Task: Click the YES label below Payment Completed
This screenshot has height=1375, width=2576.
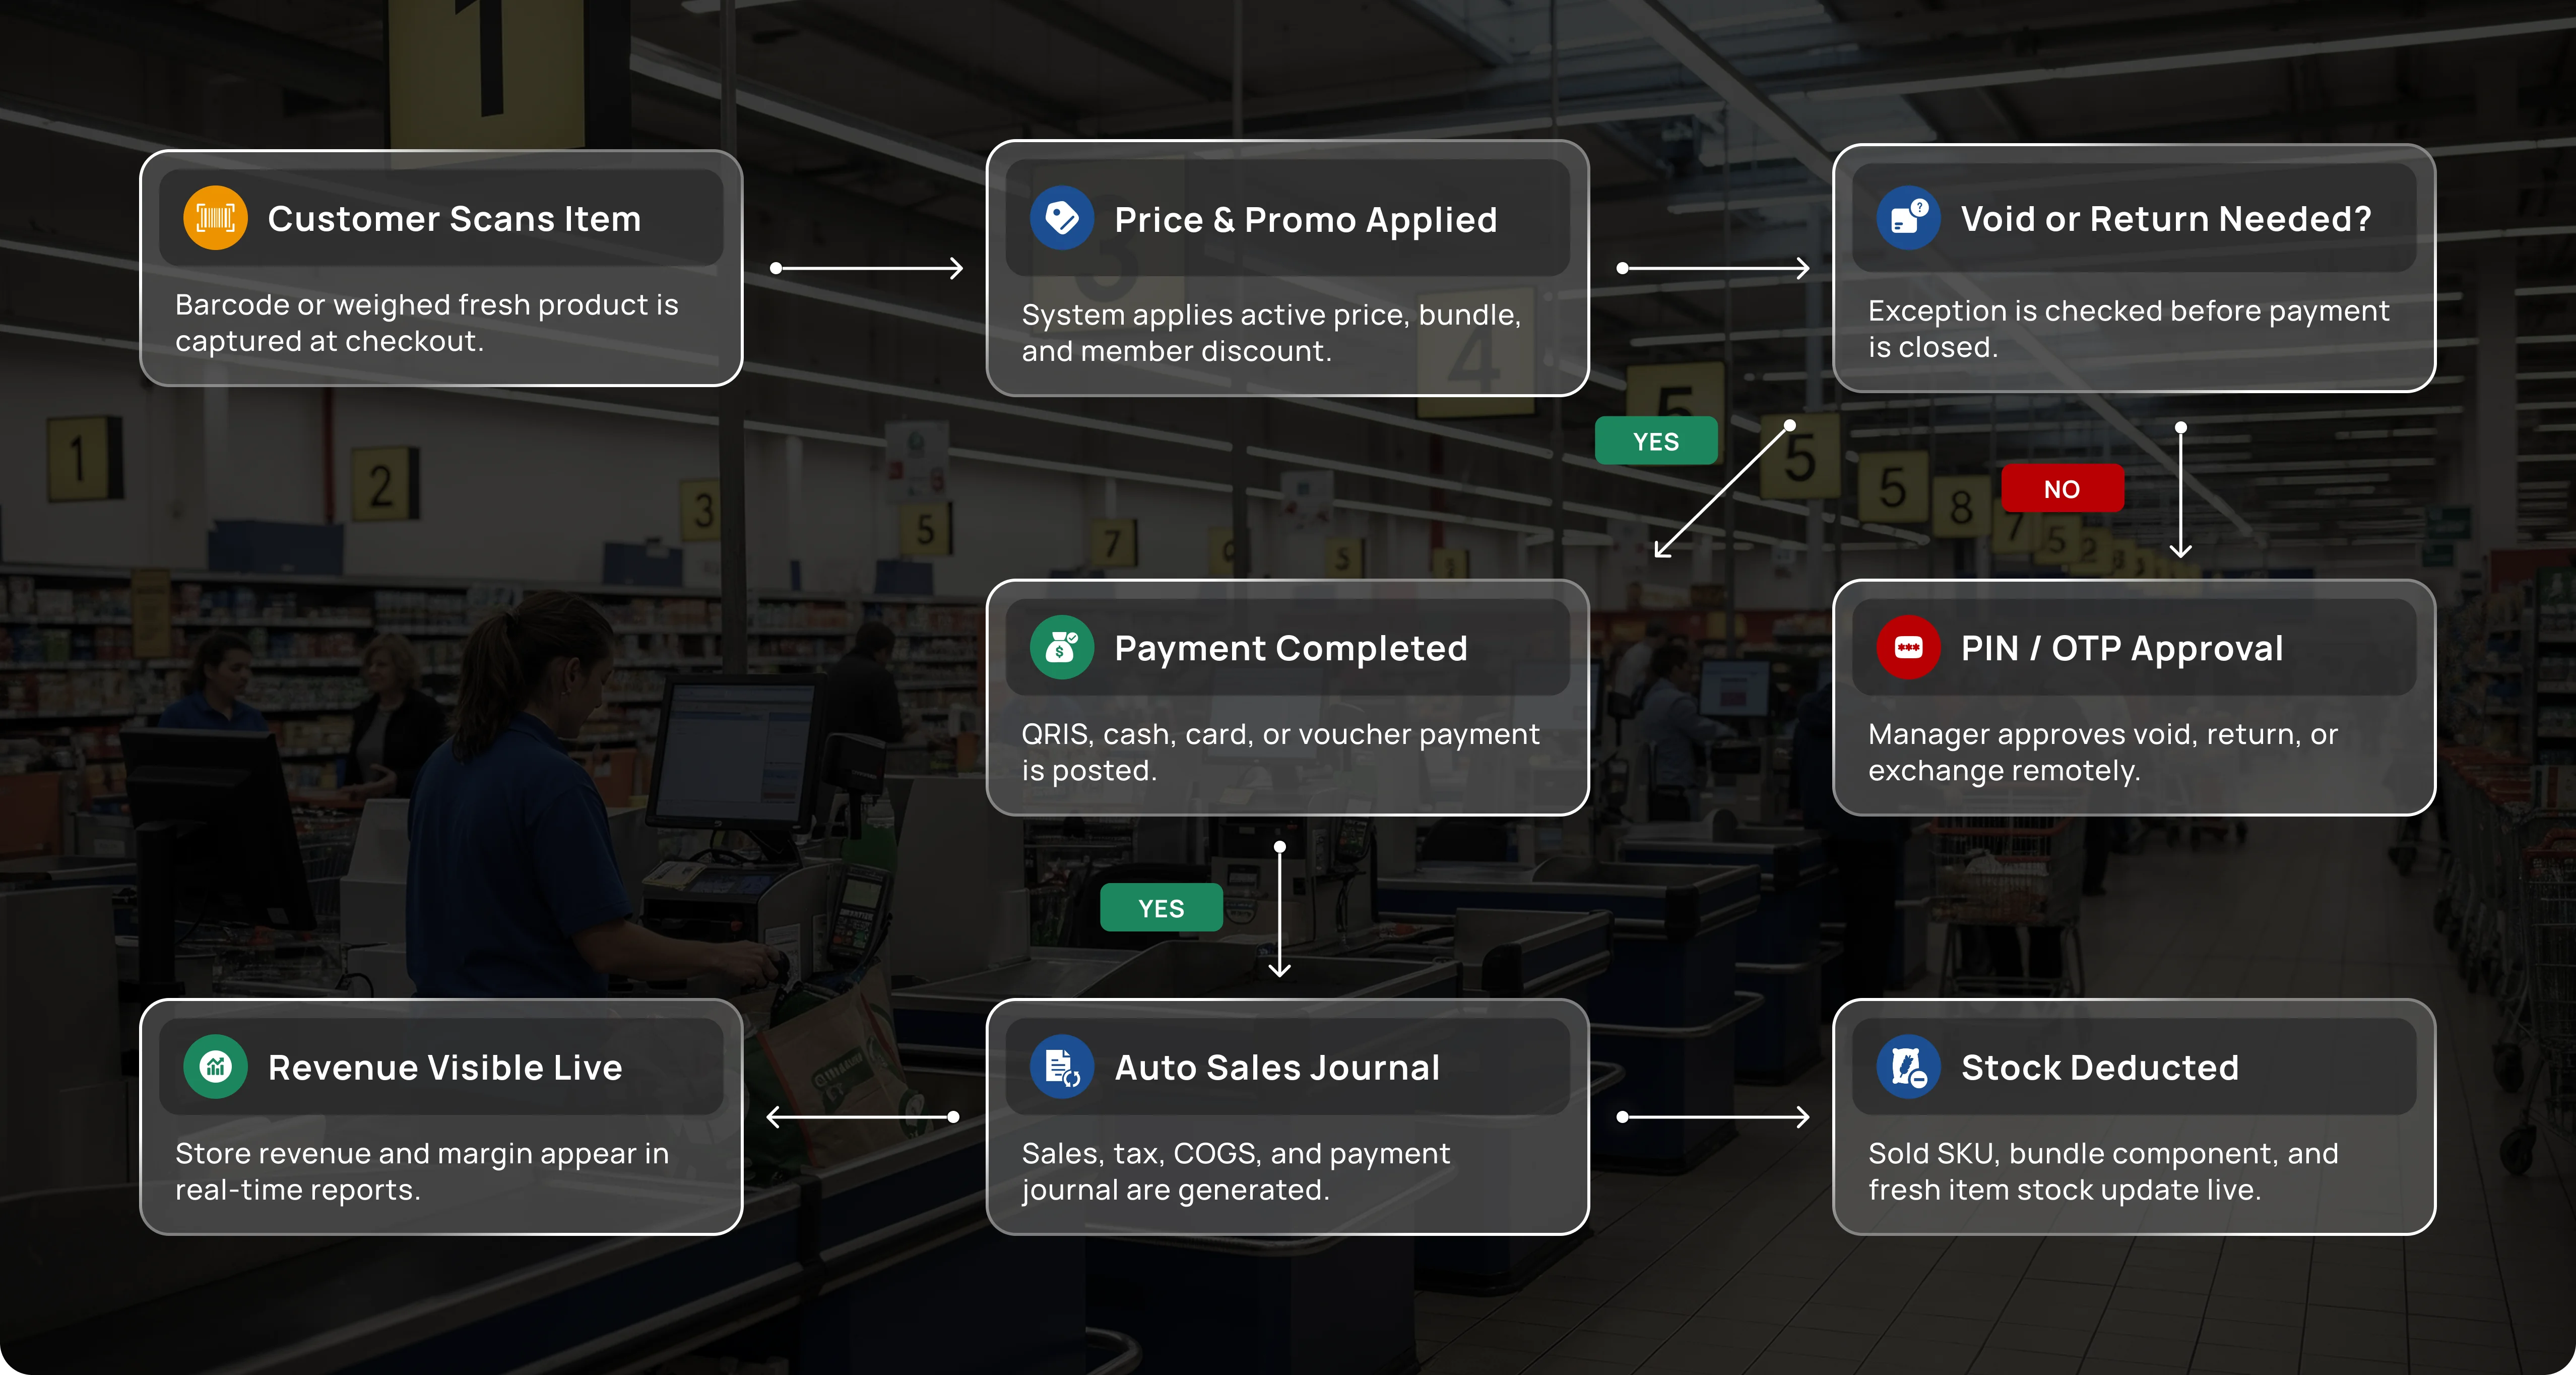Action: coord(1161,908)
